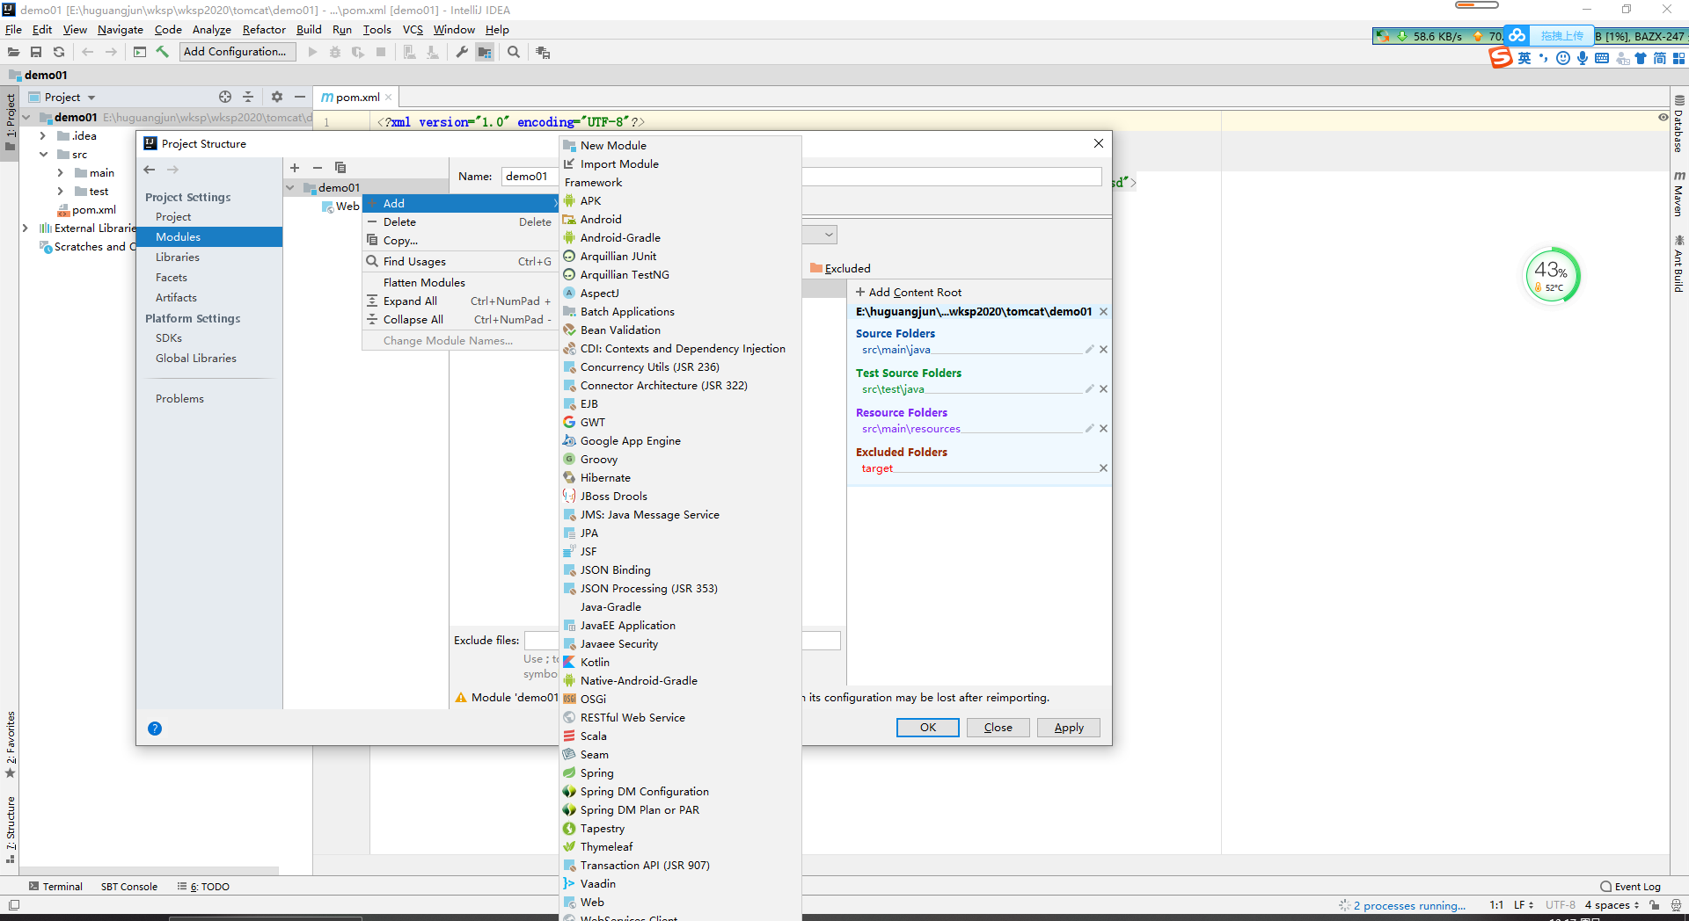Expand test folder in Project tree

click(60, 192)
